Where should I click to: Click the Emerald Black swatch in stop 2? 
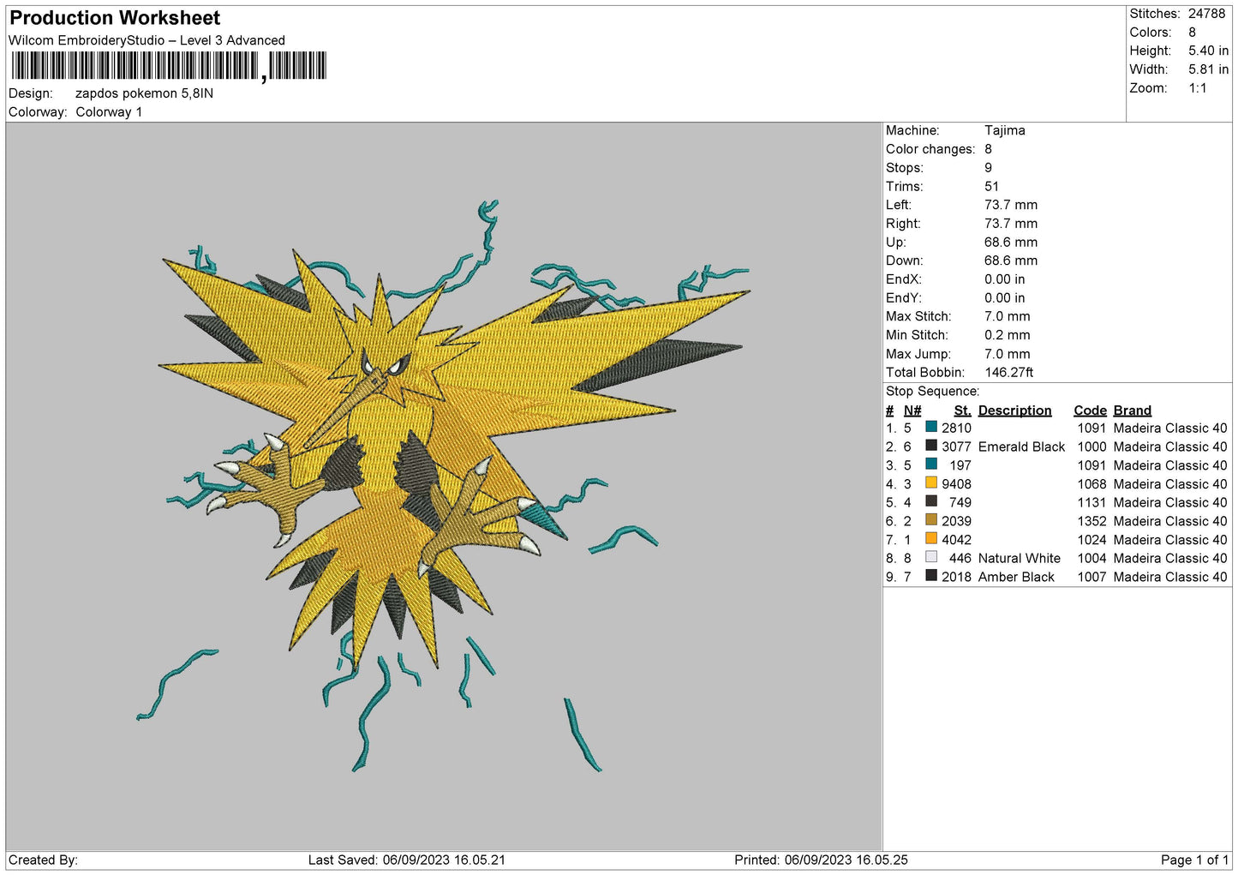931,446
